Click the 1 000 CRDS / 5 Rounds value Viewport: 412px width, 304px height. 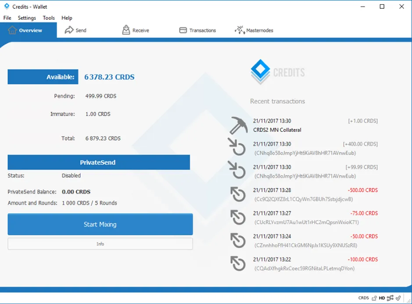pyautogui.click(x=90, y=203)
